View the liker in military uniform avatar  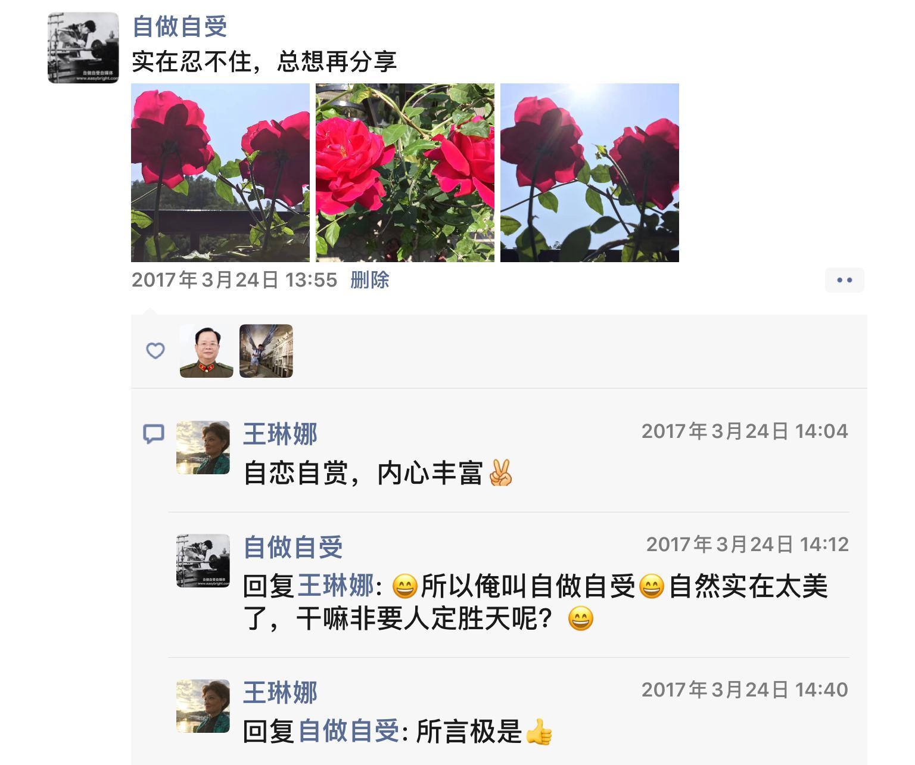207,351
